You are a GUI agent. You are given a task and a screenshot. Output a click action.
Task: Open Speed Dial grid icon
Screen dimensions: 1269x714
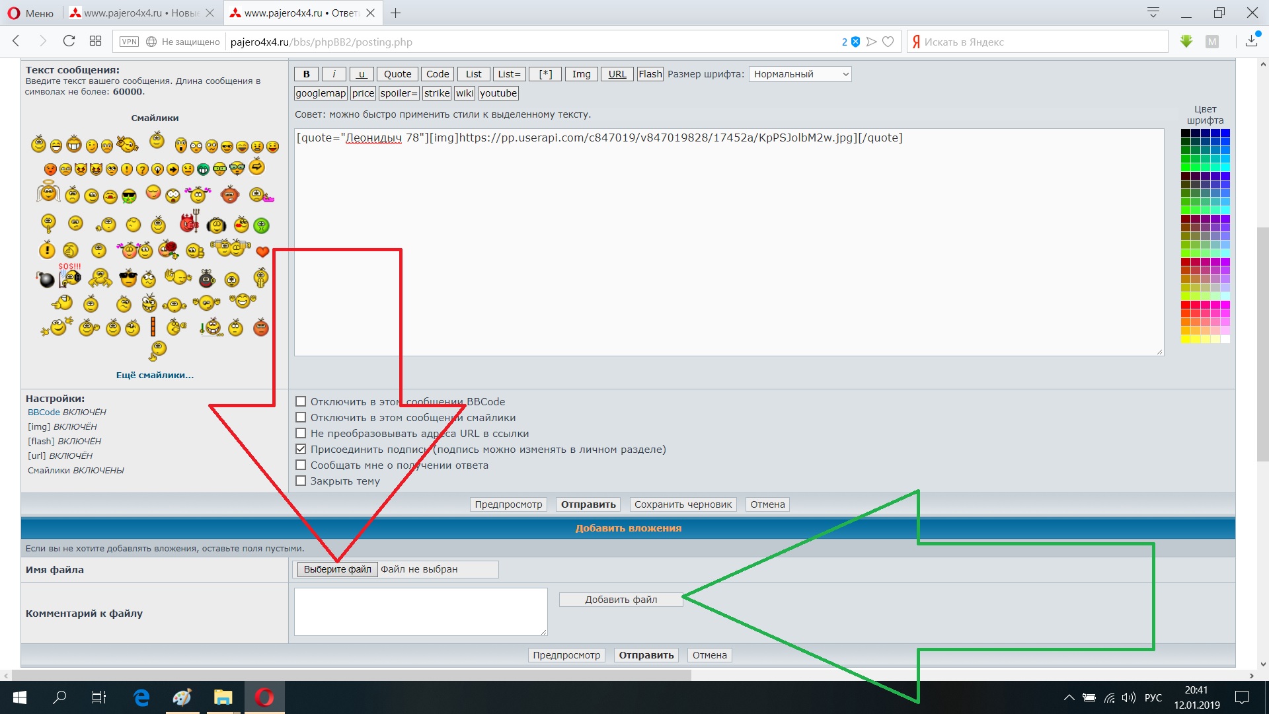(95, 41)
